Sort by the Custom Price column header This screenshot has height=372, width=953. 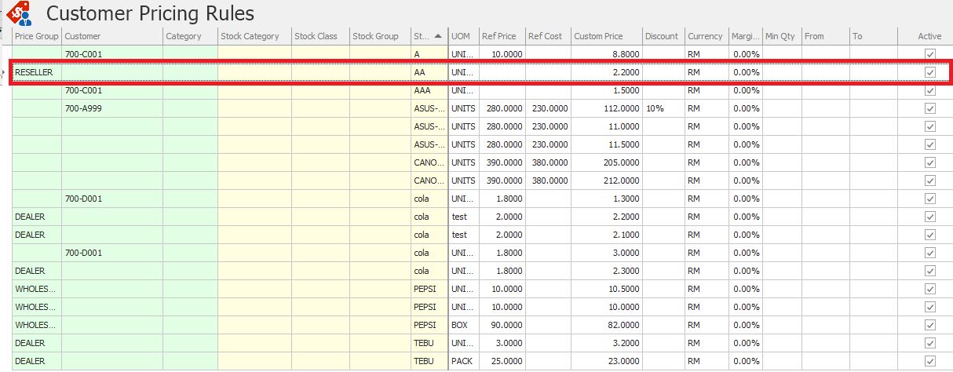607,36
